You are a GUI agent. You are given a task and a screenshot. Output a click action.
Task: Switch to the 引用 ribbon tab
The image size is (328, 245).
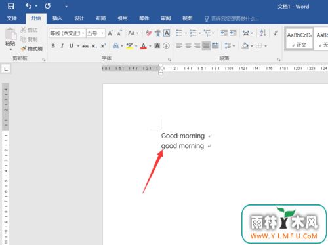click(122, 18)
